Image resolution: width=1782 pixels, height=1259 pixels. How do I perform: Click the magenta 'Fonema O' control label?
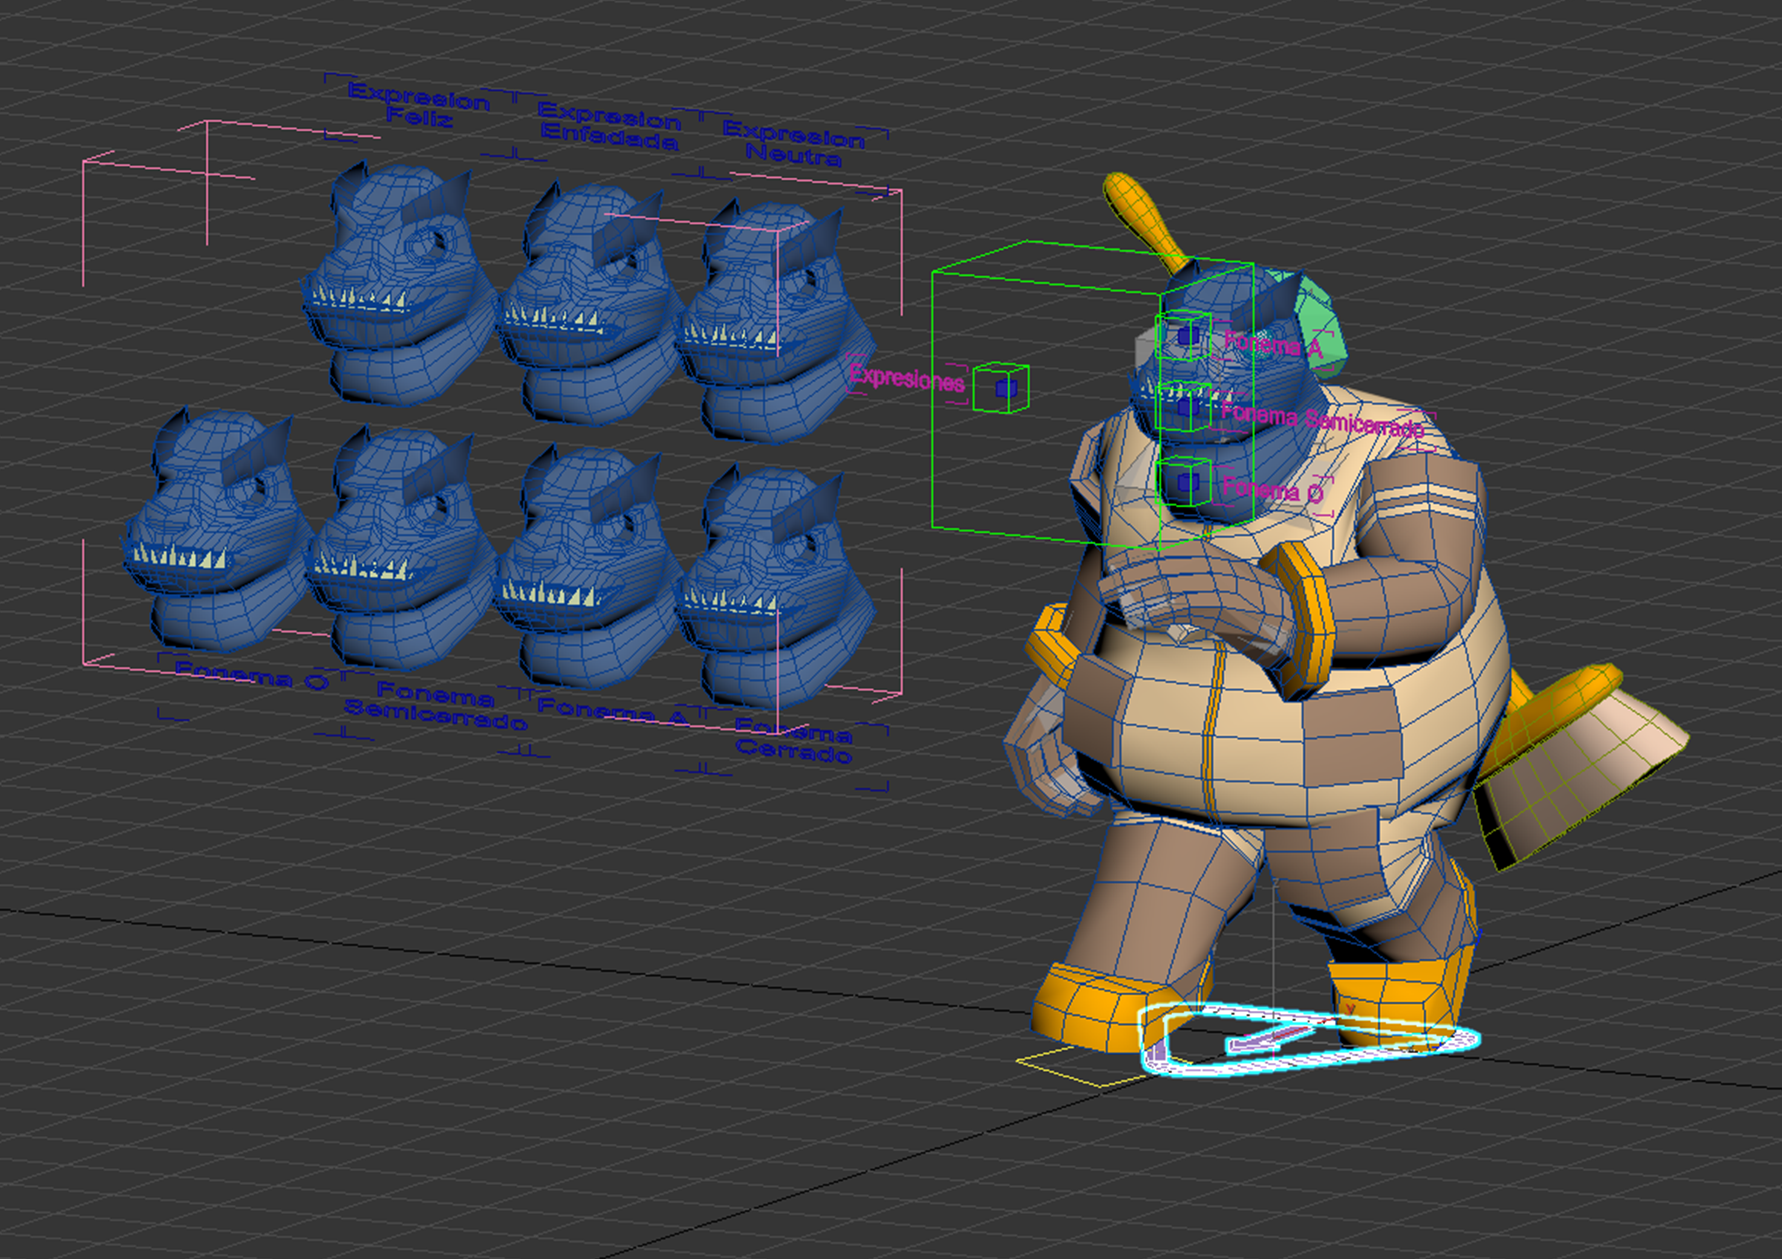click(1273, 490)
